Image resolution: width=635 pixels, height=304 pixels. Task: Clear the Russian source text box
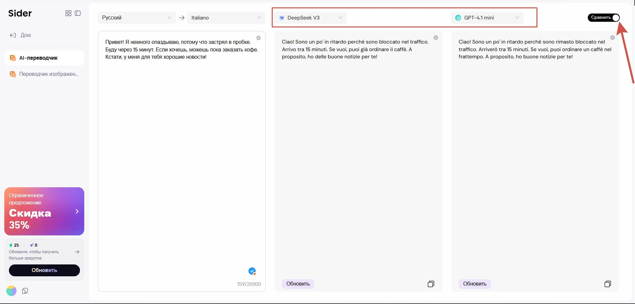(259, 38)
